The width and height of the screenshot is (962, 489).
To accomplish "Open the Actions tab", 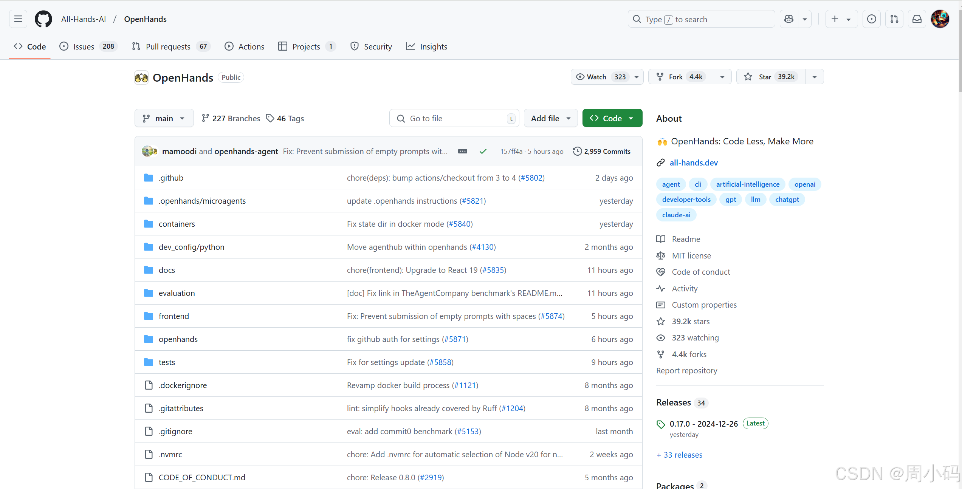I will click(245, 46).
